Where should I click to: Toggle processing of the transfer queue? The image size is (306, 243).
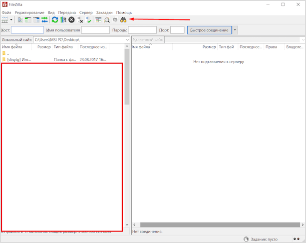point(63,20)
